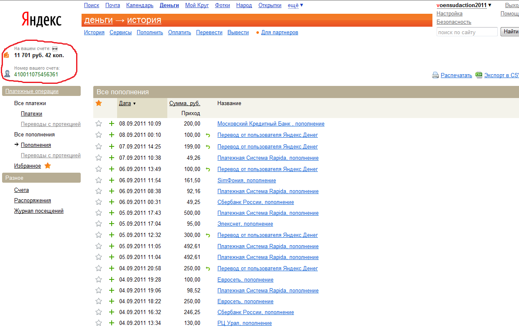Click the hide-balance glasses icon
Image resolution: width=519 pixels, height=327 pixels.
tap(54, 49)
